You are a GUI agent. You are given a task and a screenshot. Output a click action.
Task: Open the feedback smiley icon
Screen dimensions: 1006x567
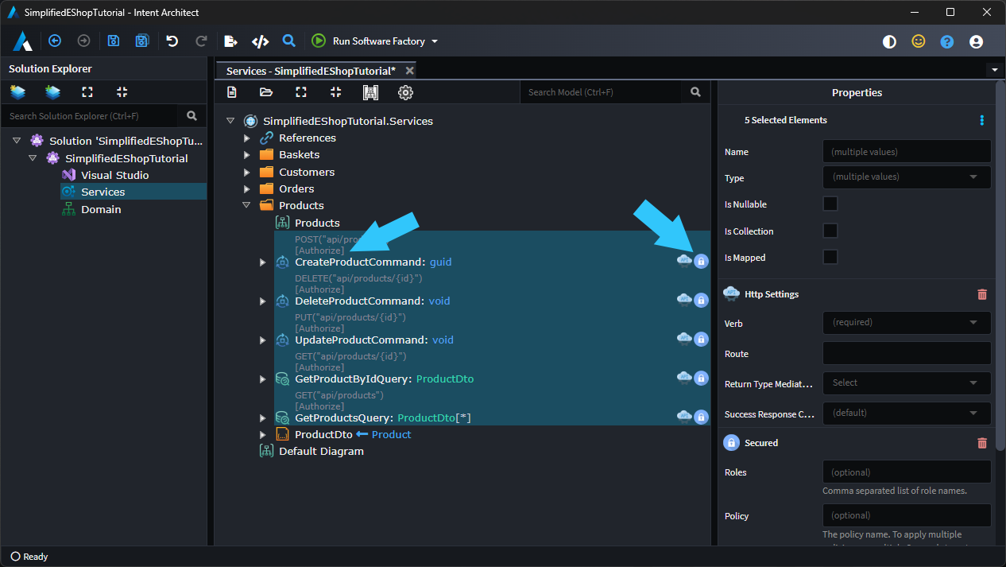point(919,41)
